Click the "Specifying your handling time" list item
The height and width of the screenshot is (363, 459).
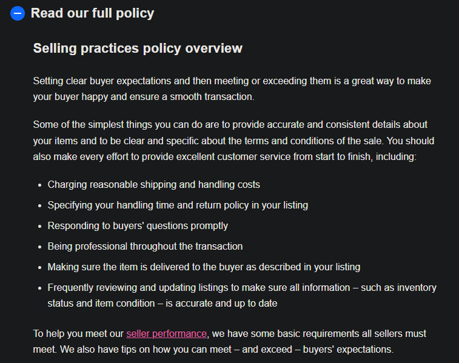178,205
